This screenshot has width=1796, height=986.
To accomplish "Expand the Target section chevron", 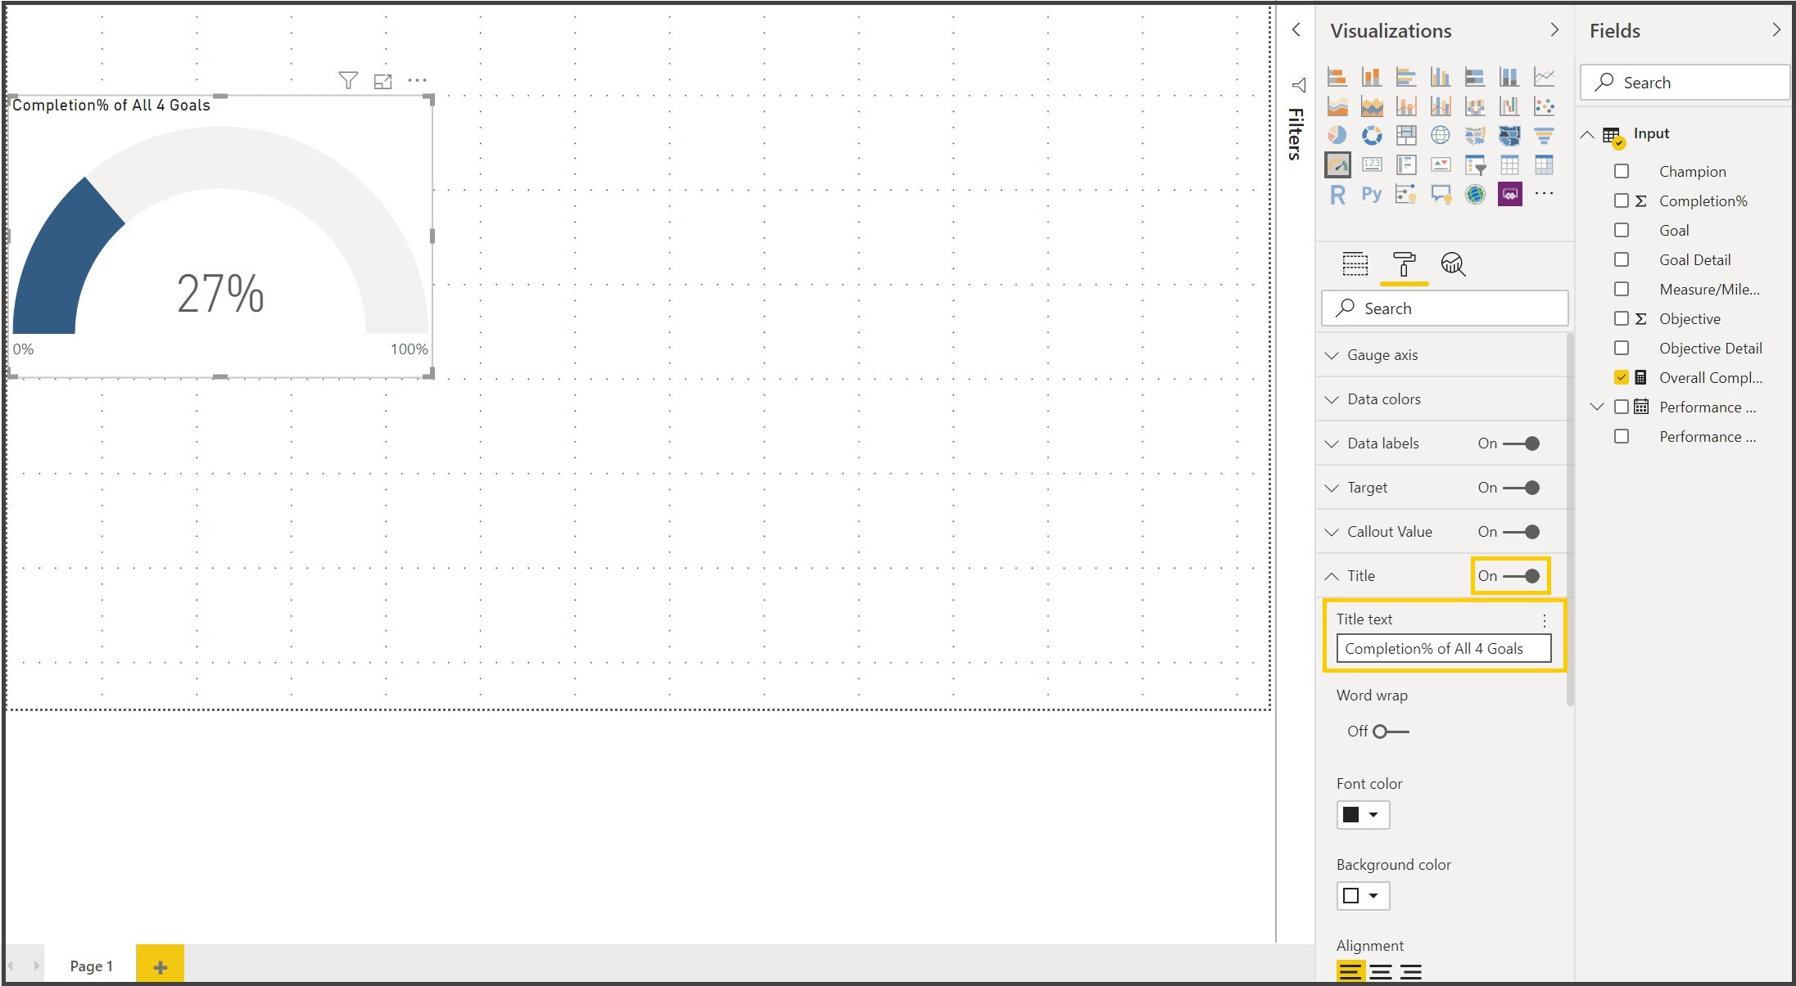I will pyautogui.click(x=1332, y=488).
